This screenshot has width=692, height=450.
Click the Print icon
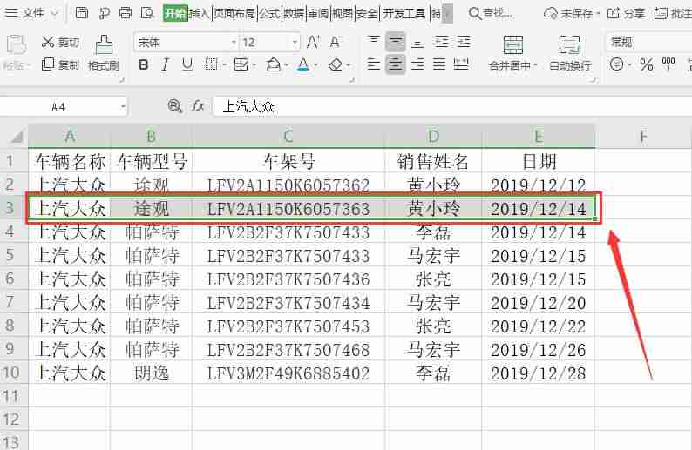tap(126, 13)
